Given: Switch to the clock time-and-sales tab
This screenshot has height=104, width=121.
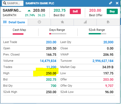Looking at the screenshot, I should pos(39,22).
